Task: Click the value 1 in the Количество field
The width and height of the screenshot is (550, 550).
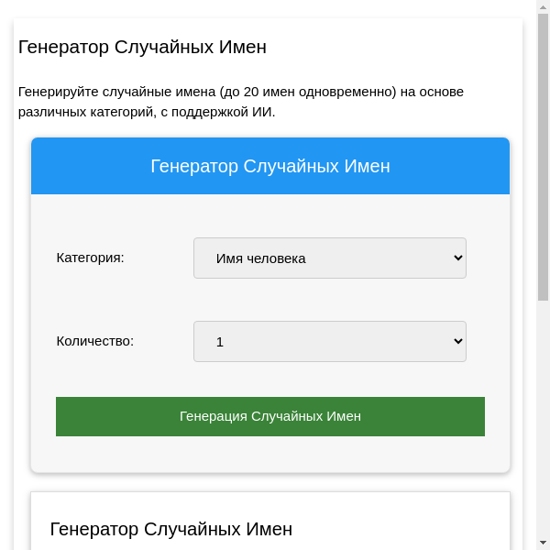Action: tap(220, 342)
